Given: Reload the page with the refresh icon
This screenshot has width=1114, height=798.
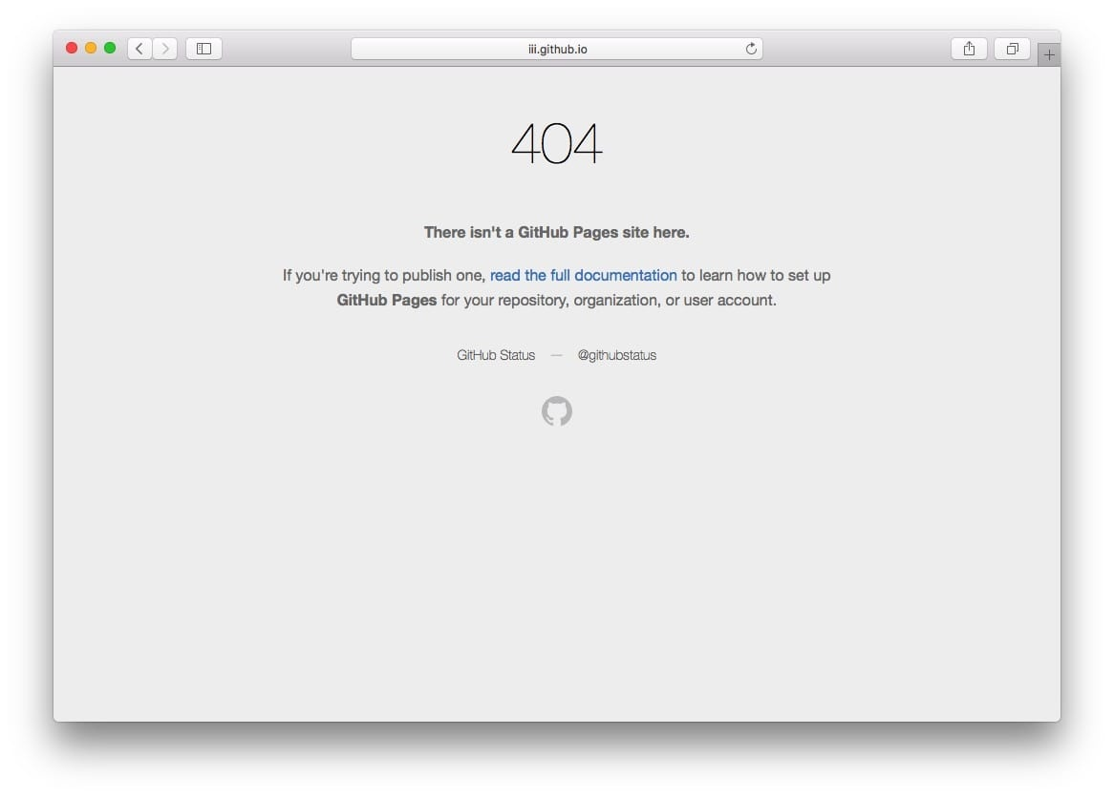Looking at the screenshot, I should coord(751,49).
